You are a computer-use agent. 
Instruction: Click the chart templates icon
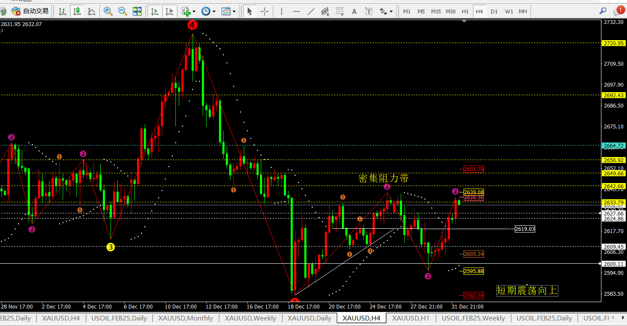click(226, 11)
